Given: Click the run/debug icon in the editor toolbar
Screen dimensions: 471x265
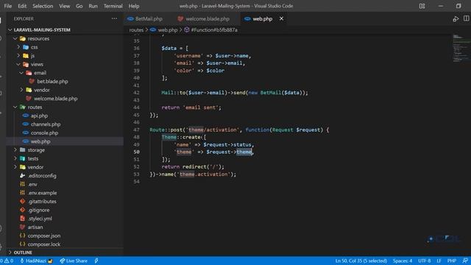Looking at the screenshot, I should [456, 18].
